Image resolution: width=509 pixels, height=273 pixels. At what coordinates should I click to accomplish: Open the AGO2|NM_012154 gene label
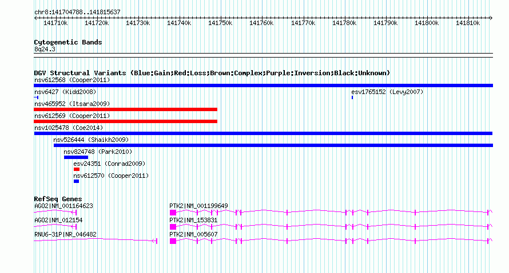[58, 220]
